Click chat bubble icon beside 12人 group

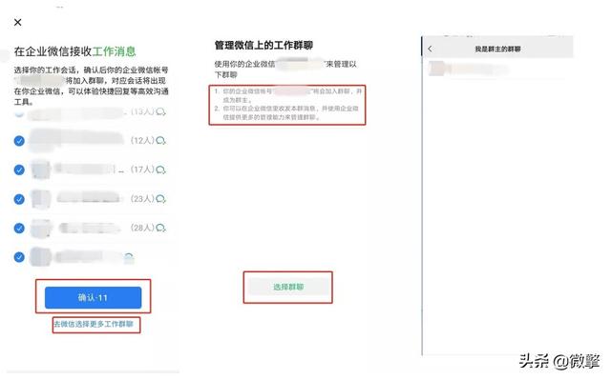[x=161, y=141]
